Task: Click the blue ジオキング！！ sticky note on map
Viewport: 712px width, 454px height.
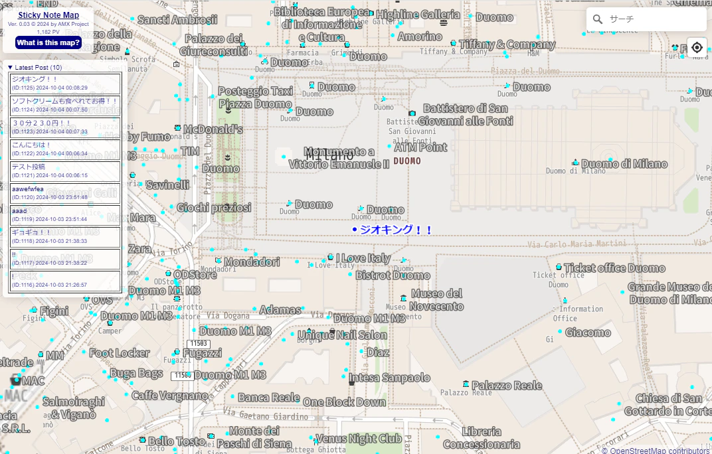Action: pos(393,230)
